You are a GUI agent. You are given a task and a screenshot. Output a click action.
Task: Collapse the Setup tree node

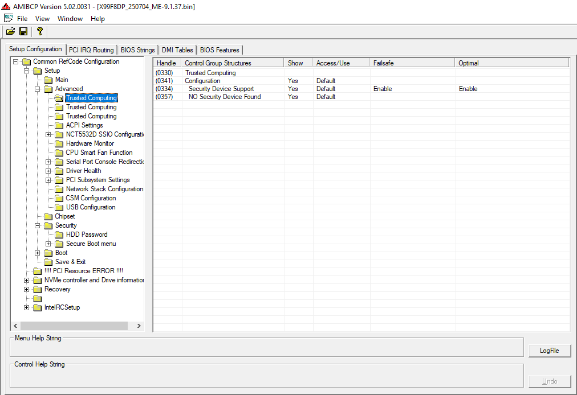coord(26,71)
